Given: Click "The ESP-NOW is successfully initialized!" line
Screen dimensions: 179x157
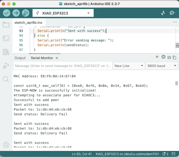Looking at the screenshot, I should pyautogui.click(x=55, y=90).
